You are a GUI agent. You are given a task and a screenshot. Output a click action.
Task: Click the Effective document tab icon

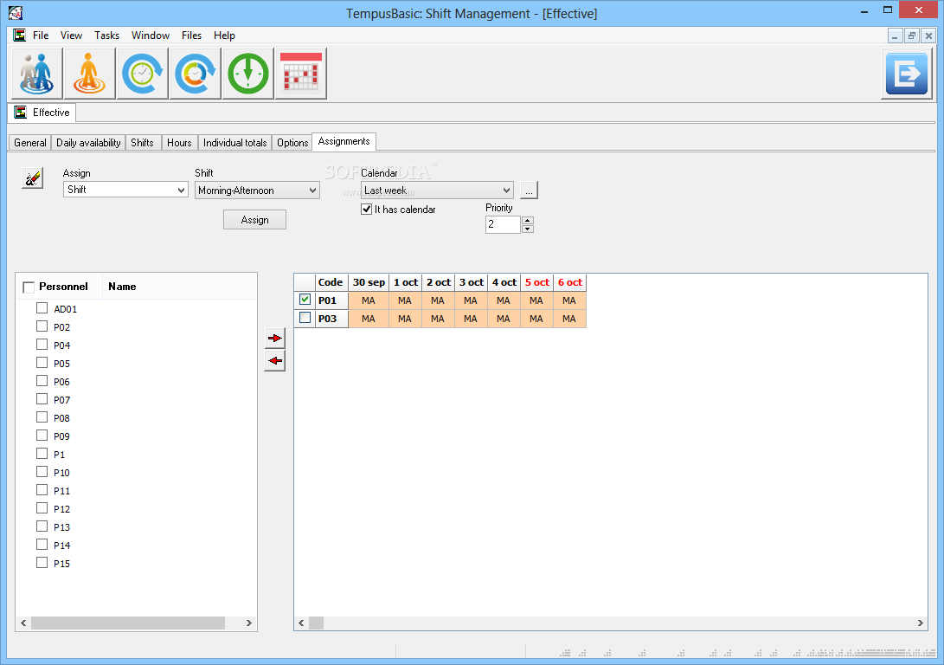21,112
